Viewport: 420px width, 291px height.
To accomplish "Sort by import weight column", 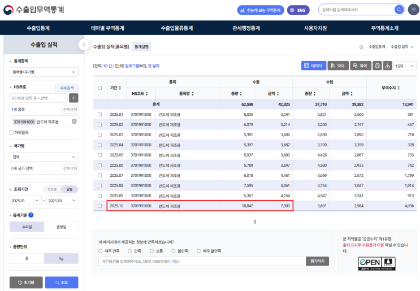I will tap(314, 93).
